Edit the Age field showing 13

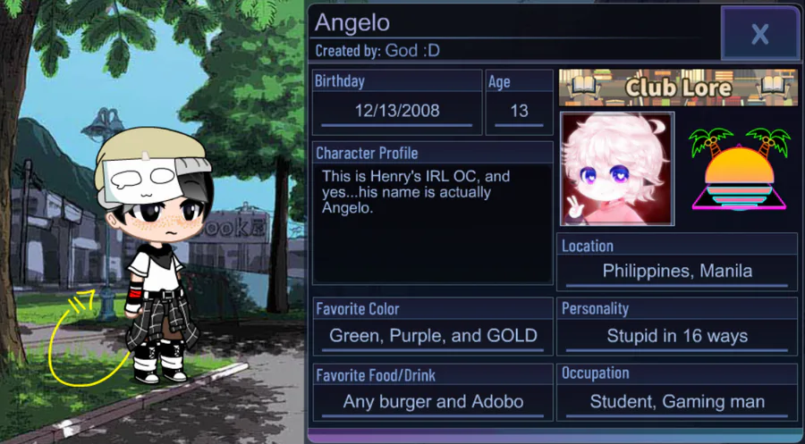519,112
